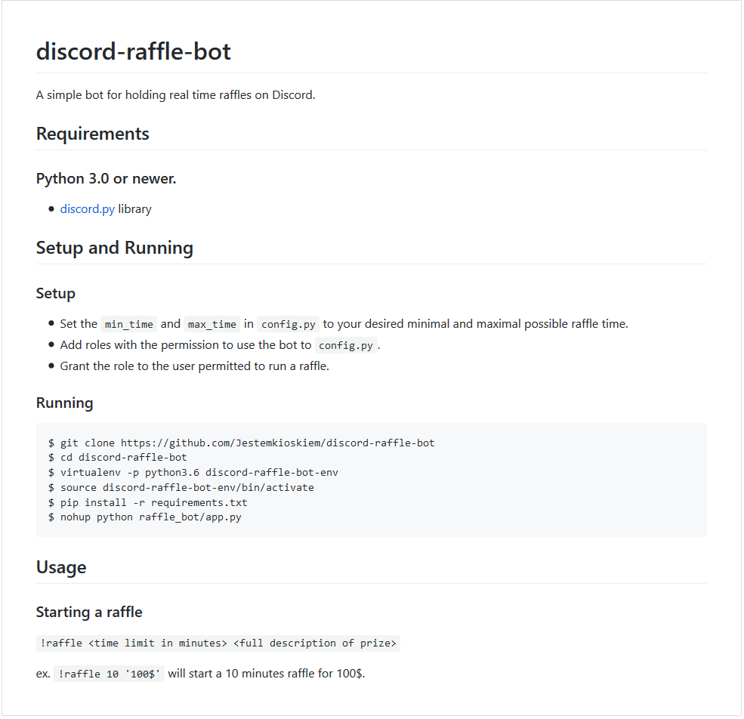Viewport: 744px width, 719px height.
Task: Click the GitHub repository URL in code block
Action: tap(278, 443)
